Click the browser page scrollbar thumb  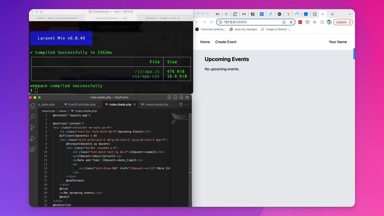(354, 54)
